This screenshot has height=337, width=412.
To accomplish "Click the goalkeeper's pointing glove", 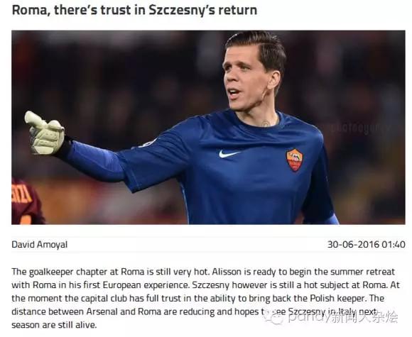I will click(x=45, y=133).
